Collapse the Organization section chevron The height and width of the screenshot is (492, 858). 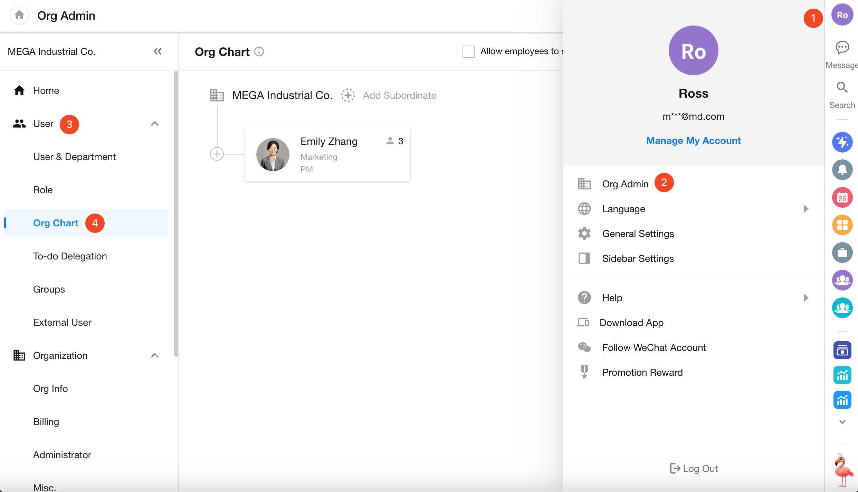[x=155, y=355]
